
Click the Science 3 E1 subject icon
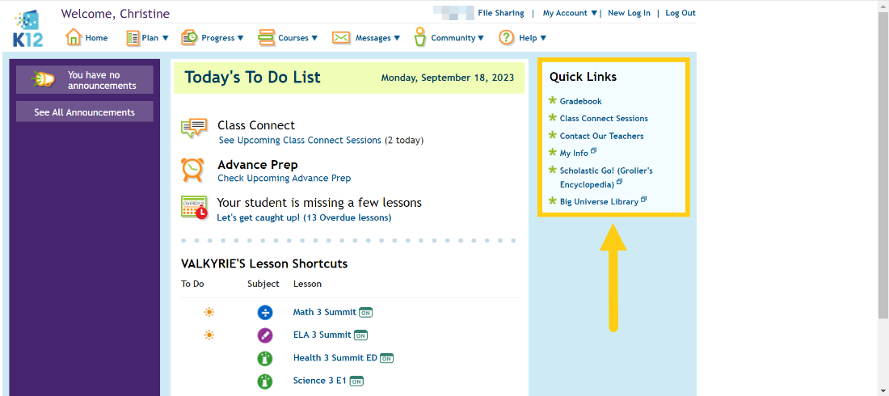tap(265, 381)
